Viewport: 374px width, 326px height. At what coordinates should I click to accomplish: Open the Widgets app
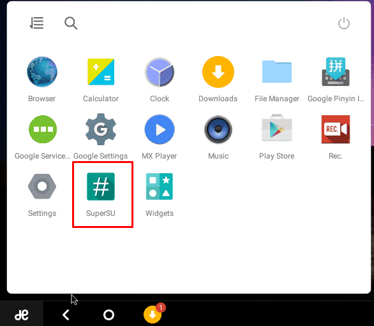tap(160, 187)
